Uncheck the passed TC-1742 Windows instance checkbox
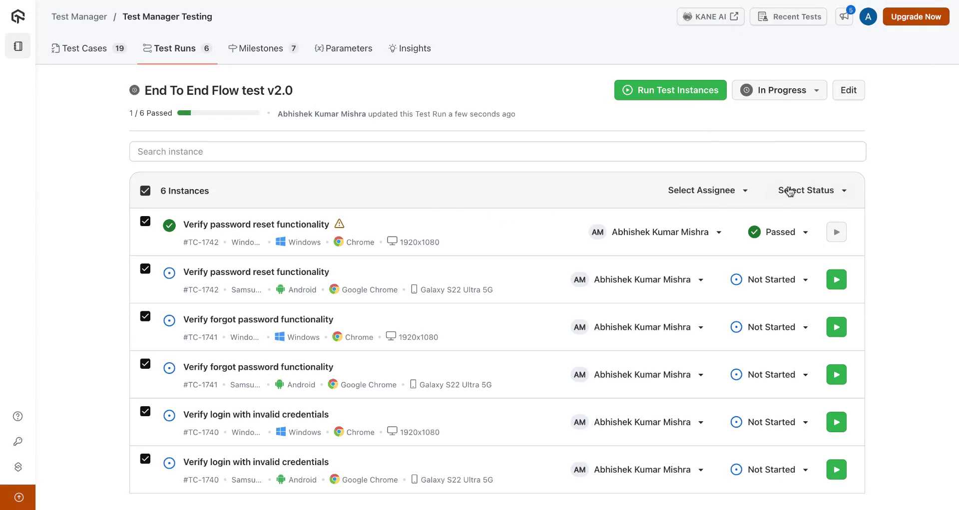This screenshot has width=959, height=510. [145, 221]
